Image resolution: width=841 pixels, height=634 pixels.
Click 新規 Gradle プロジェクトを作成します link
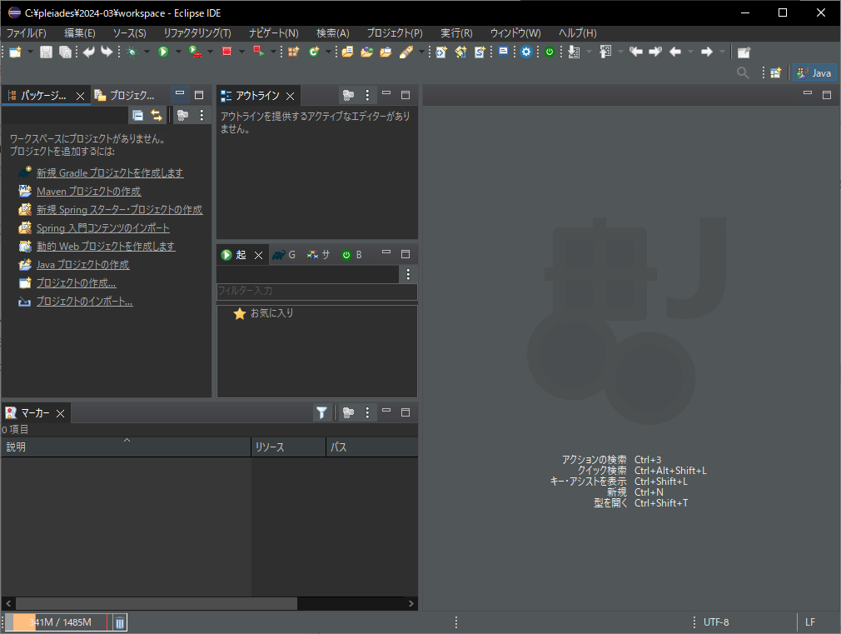pyautogui.click(x=110, y=172)
